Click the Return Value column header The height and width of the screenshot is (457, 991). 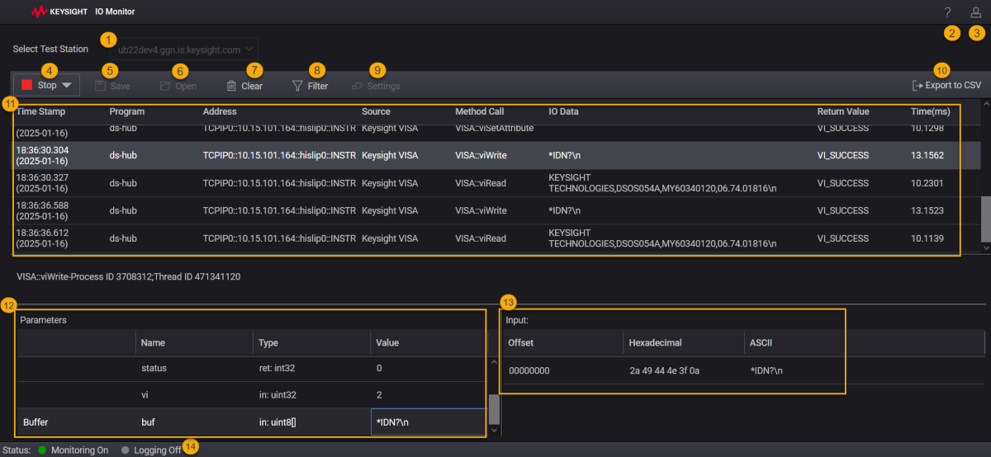pyautogui.click(x=843, y=111)
